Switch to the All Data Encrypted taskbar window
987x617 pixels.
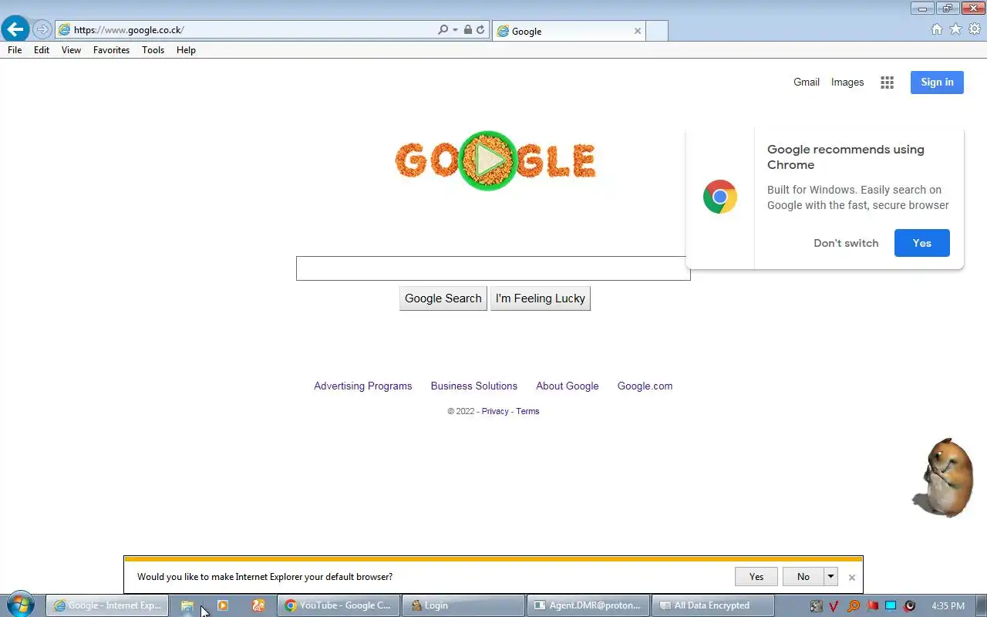coord(713,605)
